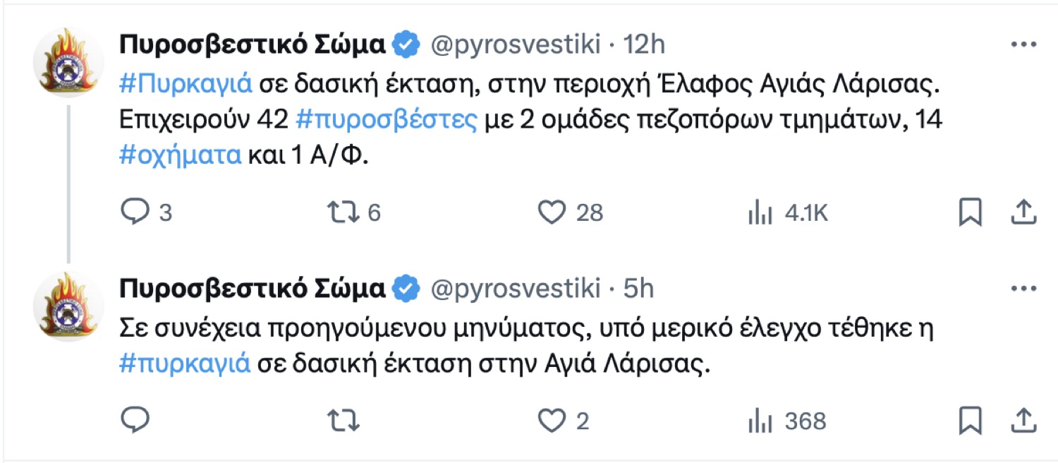Open the 12h timestamp of first tweet
Viewport: 1058px width, 463px height.
point(645,45)
